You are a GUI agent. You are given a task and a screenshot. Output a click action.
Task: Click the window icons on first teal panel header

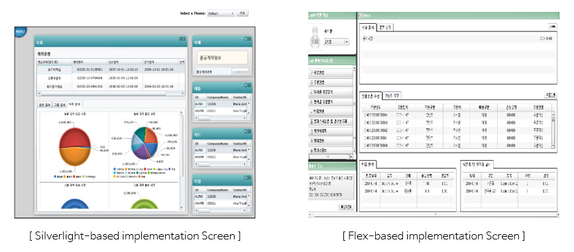pyautogui.click(x=248, y=40)
